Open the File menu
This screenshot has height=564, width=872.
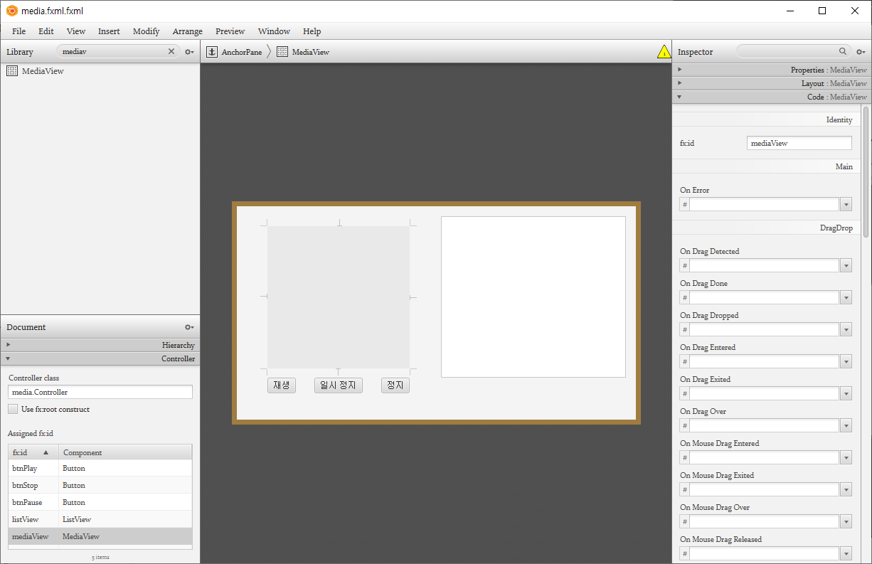(18, 31)
